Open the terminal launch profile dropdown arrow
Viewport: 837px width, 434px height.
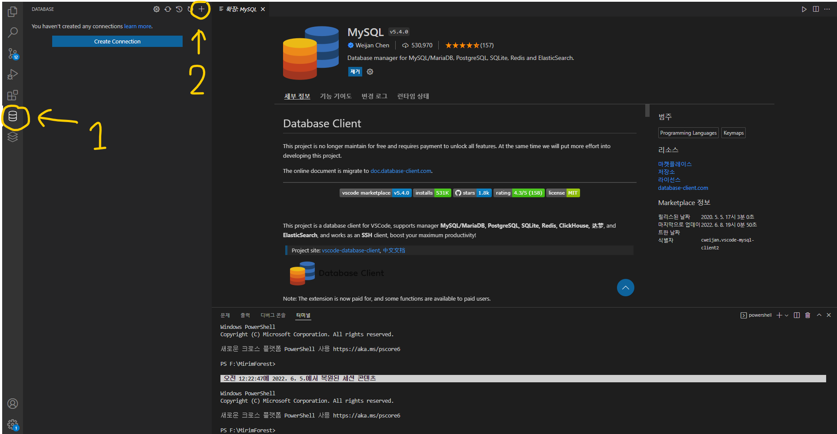[787, 315]
